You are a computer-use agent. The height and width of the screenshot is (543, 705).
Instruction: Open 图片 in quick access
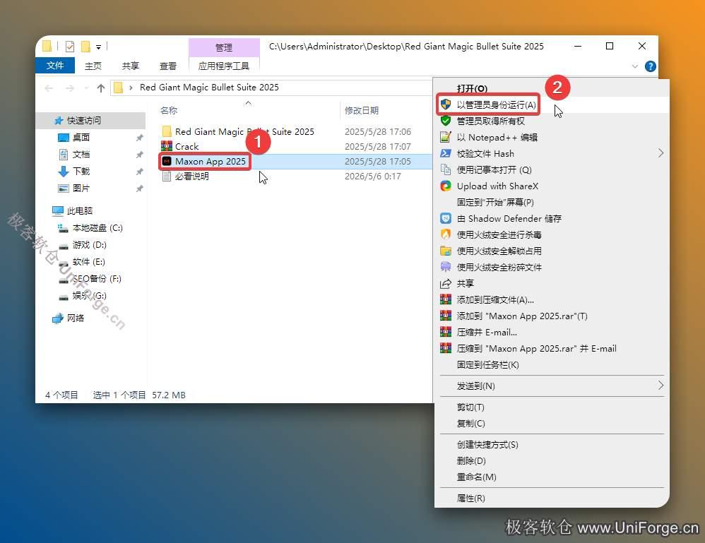[74, 189]
